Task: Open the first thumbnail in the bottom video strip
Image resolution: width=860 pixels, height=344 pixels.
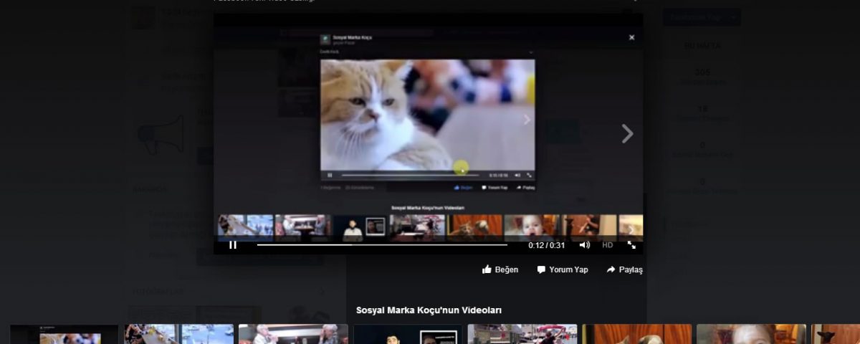Action: (x=64, y=334)
